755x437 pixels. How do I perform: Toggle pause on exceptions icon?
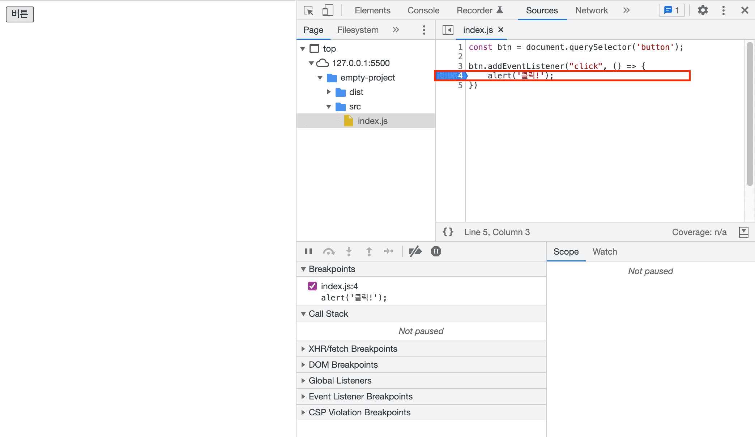pos(436,251)
